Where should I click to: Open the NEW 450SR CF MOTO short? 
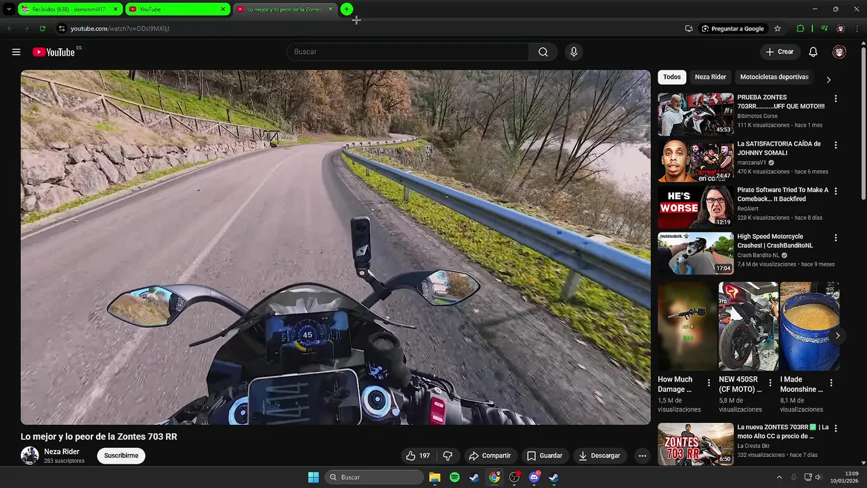[748, 327]
